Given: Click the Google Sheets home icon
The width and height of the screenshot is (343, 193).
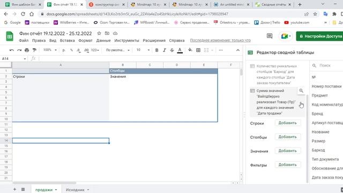Looking at the screenshot, I should pos(10,36).
